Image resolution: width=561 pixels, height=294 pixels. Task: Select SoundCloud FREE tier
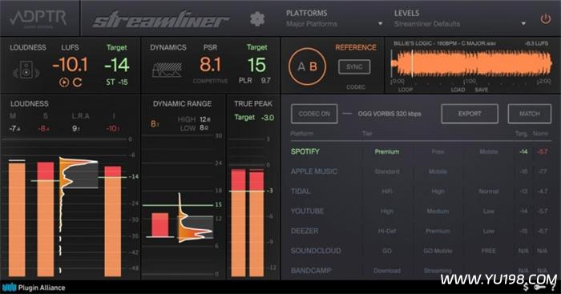488,251
